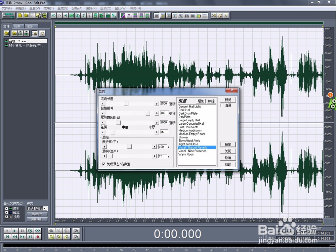Click the play-to-end circled button
Viewport: 336px width, 252px height.
[x=30, y=230]
